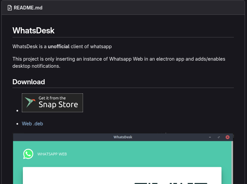Click the sentence about desktop notifications
This screenshot has height=184, width=247.
pyautogui.click(x=119, y=62)
